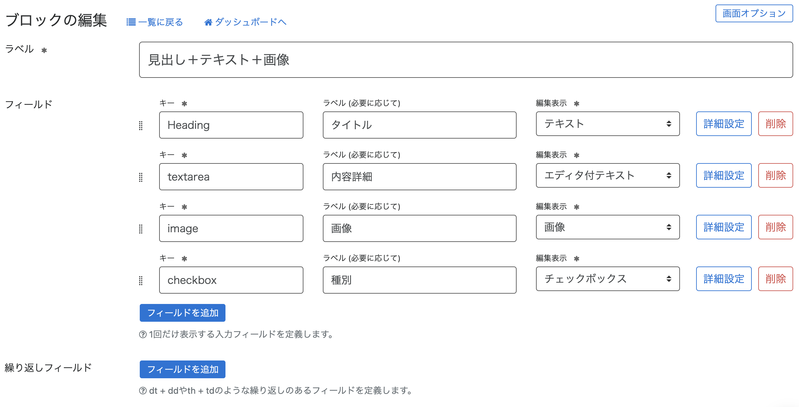The image size is (799, 407).
Task: Open the チェックボックス edit-display dropdown
Action: point(607,279)
